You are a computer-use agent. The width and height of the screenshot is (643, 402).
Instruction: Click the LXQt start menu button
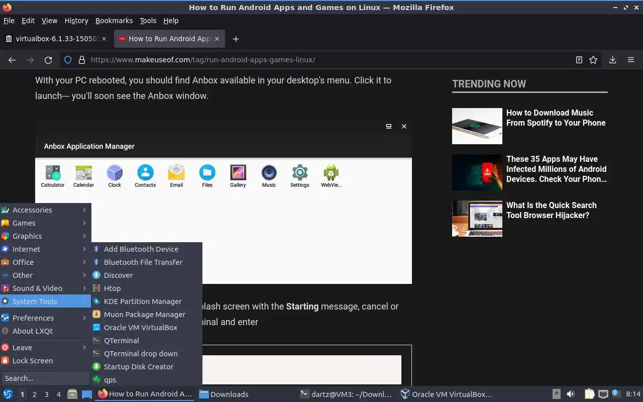(x=8, y=394)
